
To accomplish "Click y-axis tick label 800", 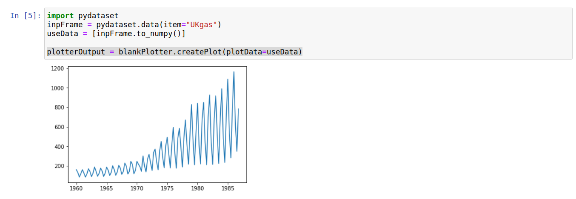I will [59, 108].
